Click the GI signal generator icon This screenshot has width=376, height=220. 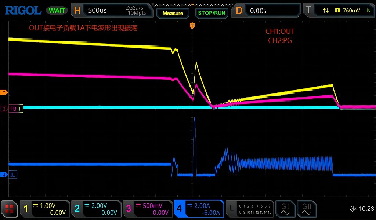[285, 209]
